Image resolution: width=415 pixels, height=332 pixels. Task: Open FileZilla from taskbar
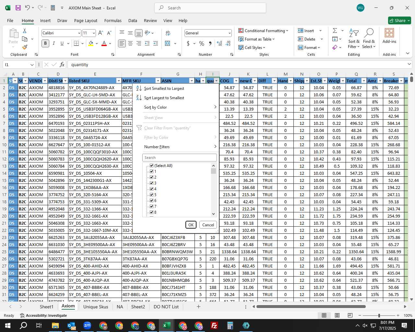(x=214, y=326)
